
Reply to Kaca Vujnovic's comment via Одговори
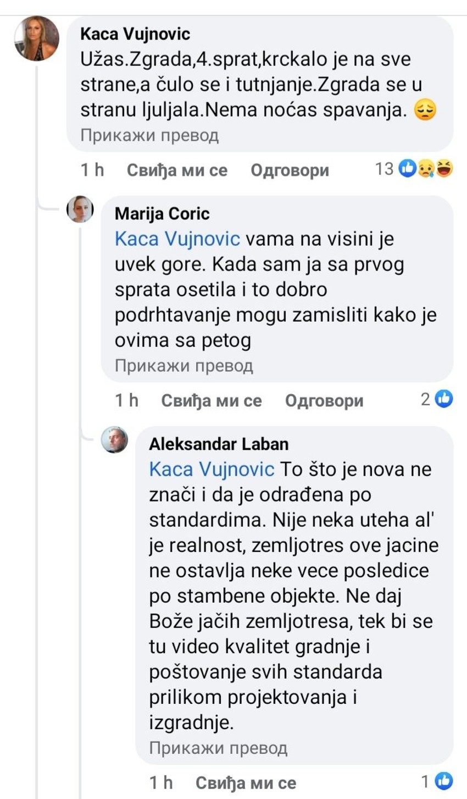(290, 170)
